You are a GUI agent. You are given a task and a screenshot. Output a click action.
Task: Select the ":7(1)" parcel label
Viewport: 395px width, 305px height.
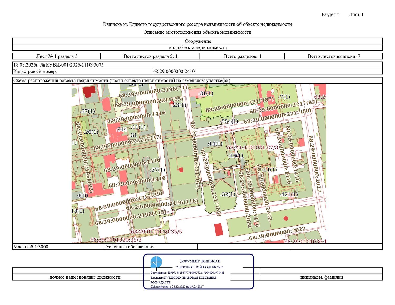(284, 97)
